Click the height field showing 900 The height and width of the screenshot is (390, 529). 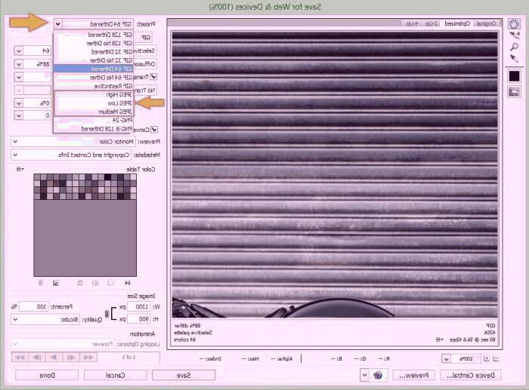(139, 318)
